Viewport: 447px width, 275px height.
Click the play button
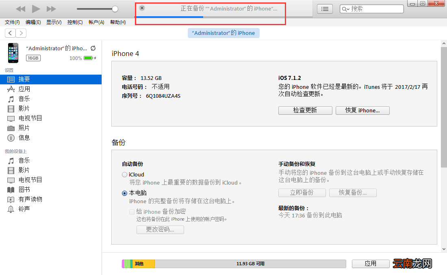36,9
